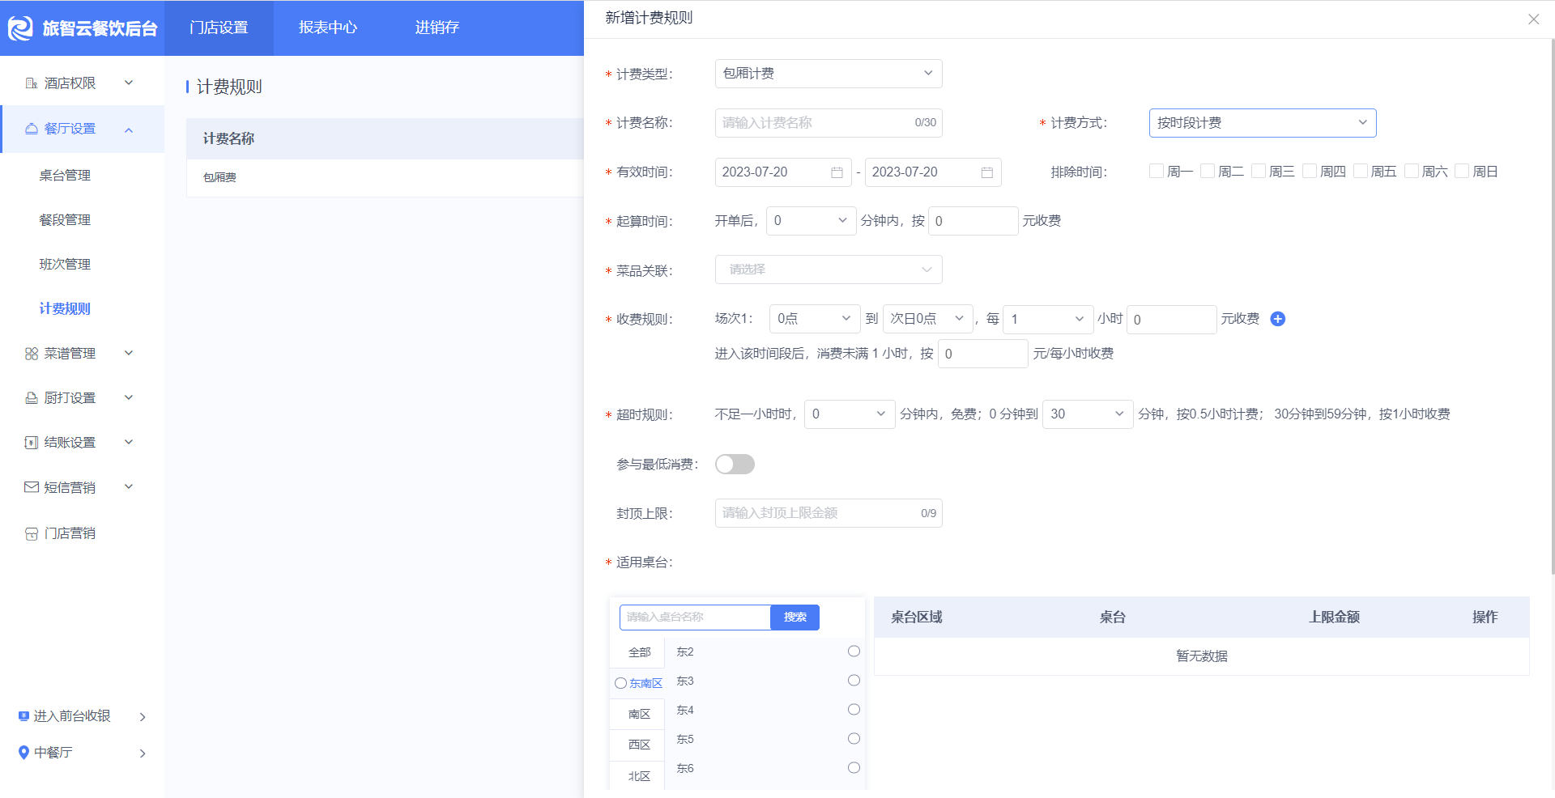This screenshot has height=798, width=1555.
Task: Switch to 报表中心 top tab
Action: (x=328, y=28)
